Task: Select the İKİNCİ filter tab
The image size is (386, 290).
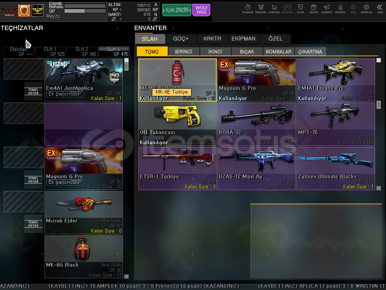Action: (215, 51)
